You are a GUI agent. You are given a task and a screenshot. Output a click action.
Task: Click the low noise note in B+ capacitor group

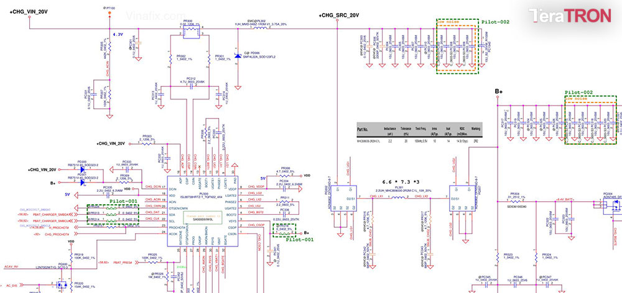pos(576,98)
